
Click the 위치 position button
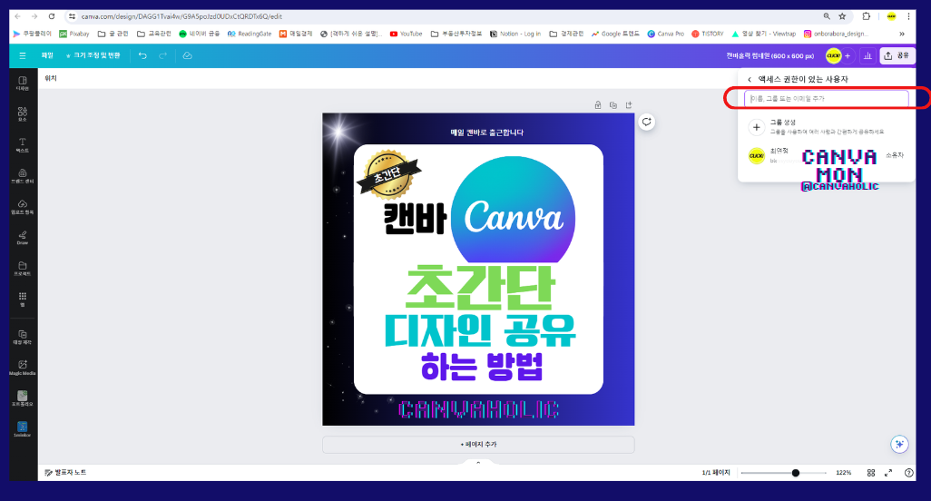point(51,78)
